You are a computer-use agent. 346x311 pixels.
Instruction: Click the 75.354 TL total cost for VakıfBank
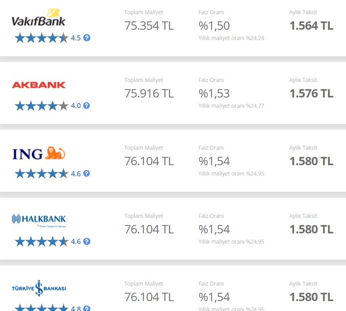tap(149, 26)
